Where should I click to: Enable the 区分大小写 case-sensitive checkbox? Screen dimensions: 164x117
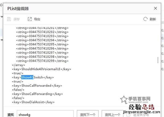[x=128, y=115]
